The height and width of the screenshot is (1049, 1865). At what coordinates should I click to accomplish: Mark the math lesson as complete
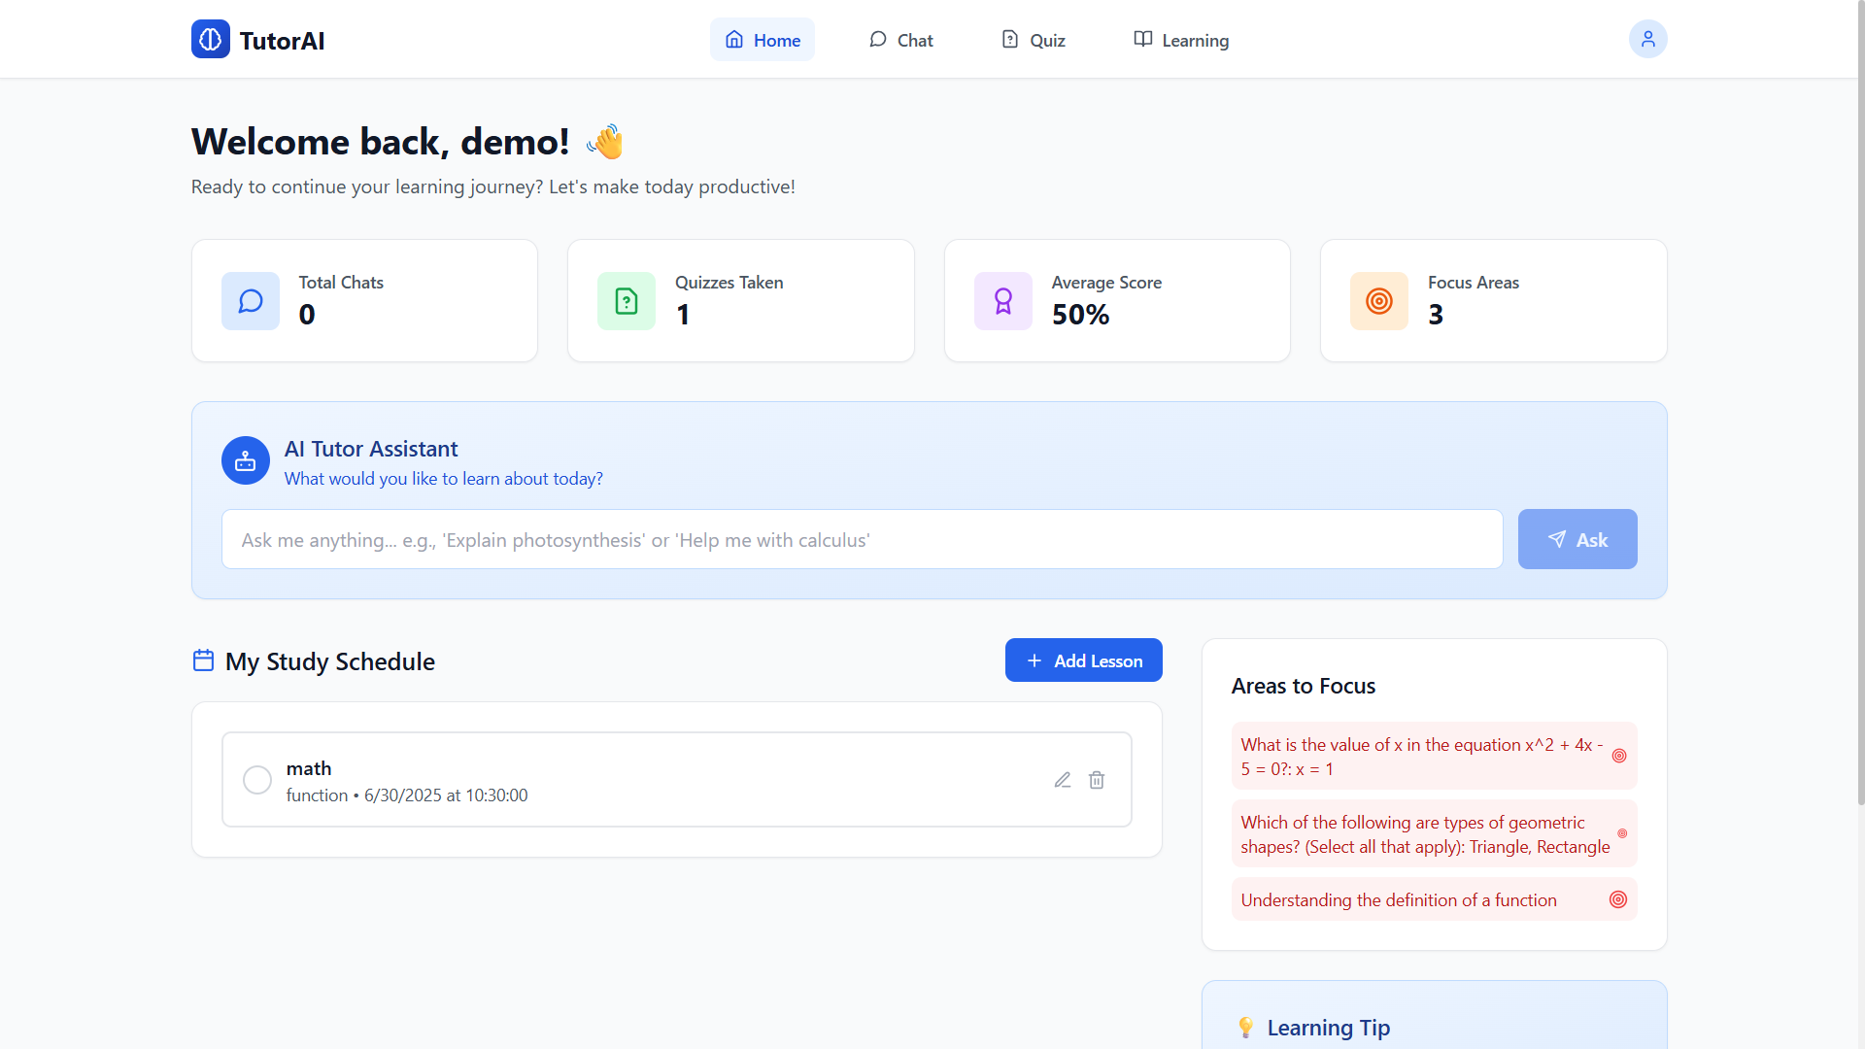[257, 780]
